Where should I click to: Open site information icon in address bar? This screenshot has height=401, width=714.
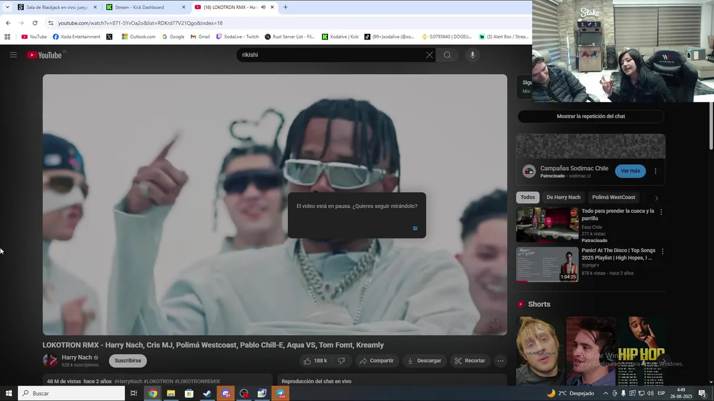coord(51,23)
